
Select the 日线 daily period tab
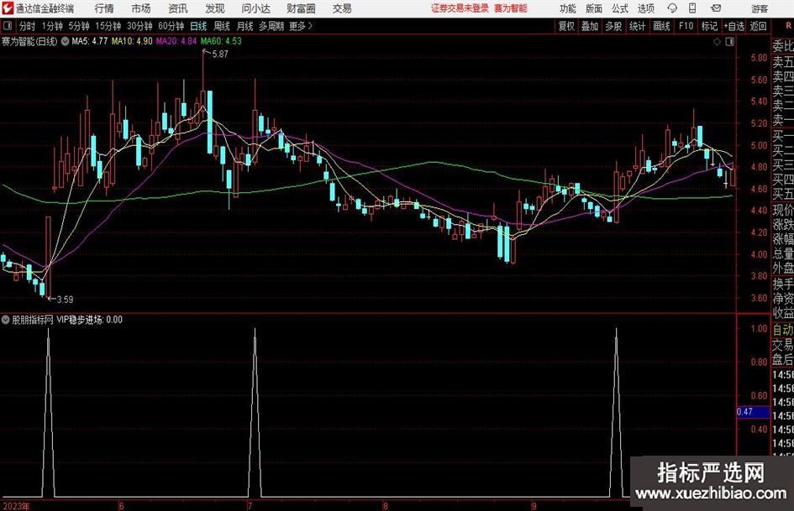(x=198, y=26)
